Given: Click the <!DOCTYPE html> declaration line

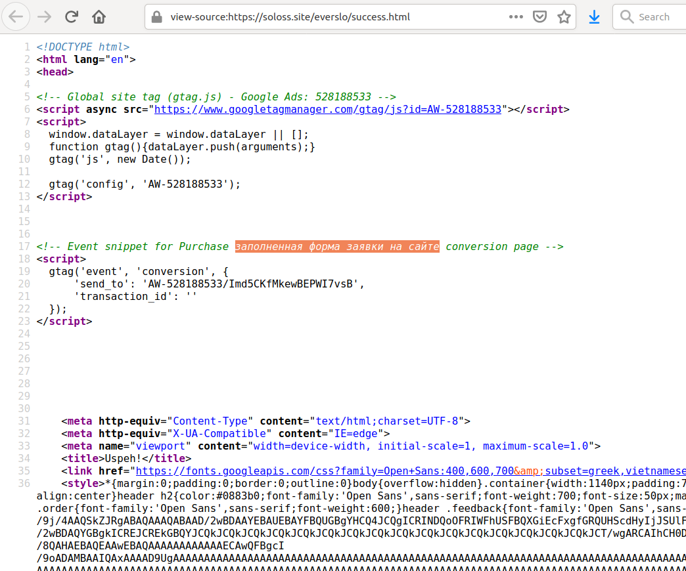Looking at the screenshot, I should (83, 47).
